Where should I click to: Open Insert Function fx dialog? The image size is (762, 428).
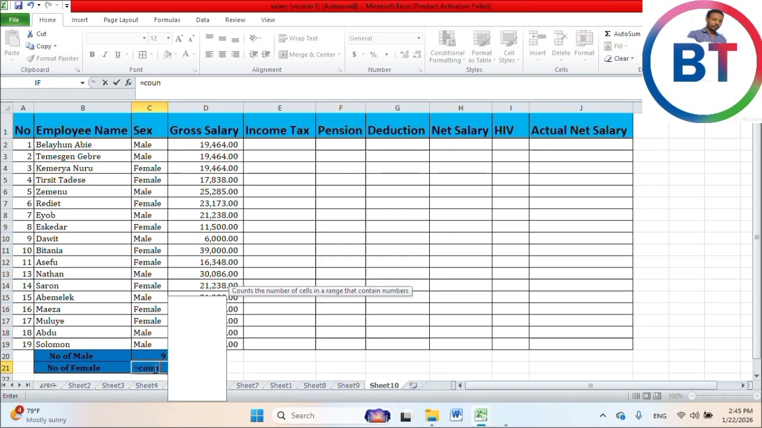[x=129, y=83]
